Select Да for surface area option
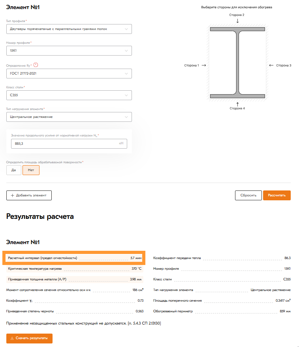This screenshot has height=347, width=301. [x=13, y=170]
